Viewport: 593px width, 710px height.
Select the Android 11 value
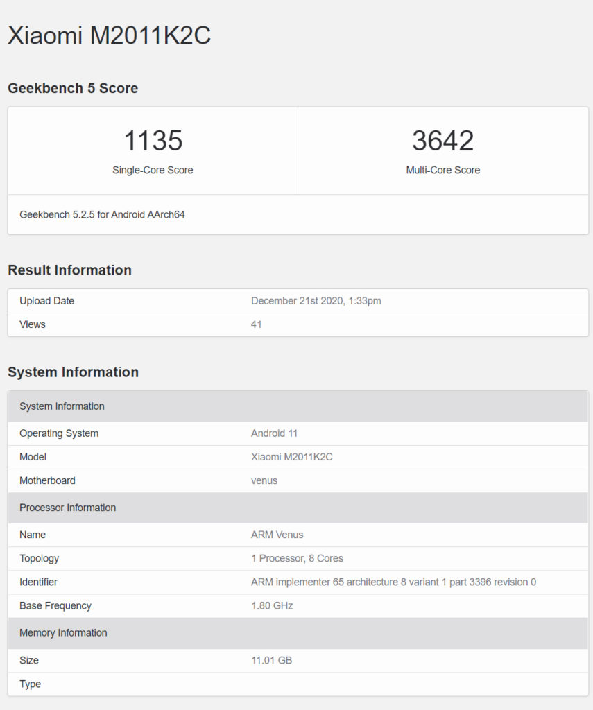(274, 433)
